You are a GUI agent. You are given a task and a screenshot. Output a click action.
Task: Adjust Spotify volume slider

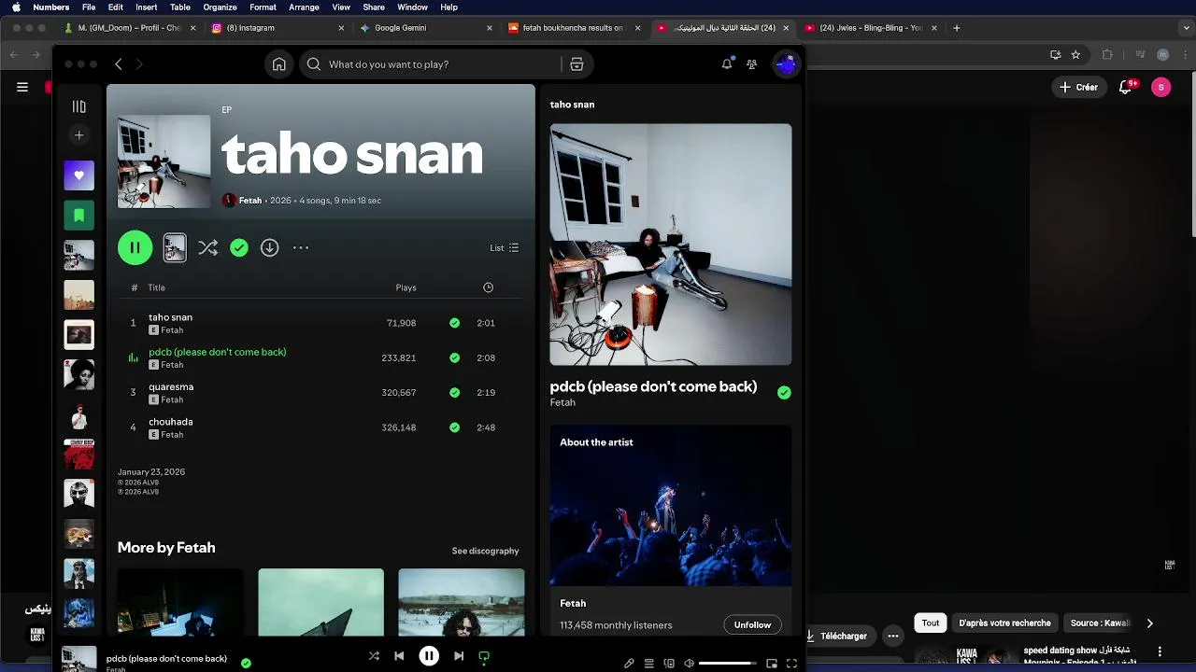click(727, 664)
